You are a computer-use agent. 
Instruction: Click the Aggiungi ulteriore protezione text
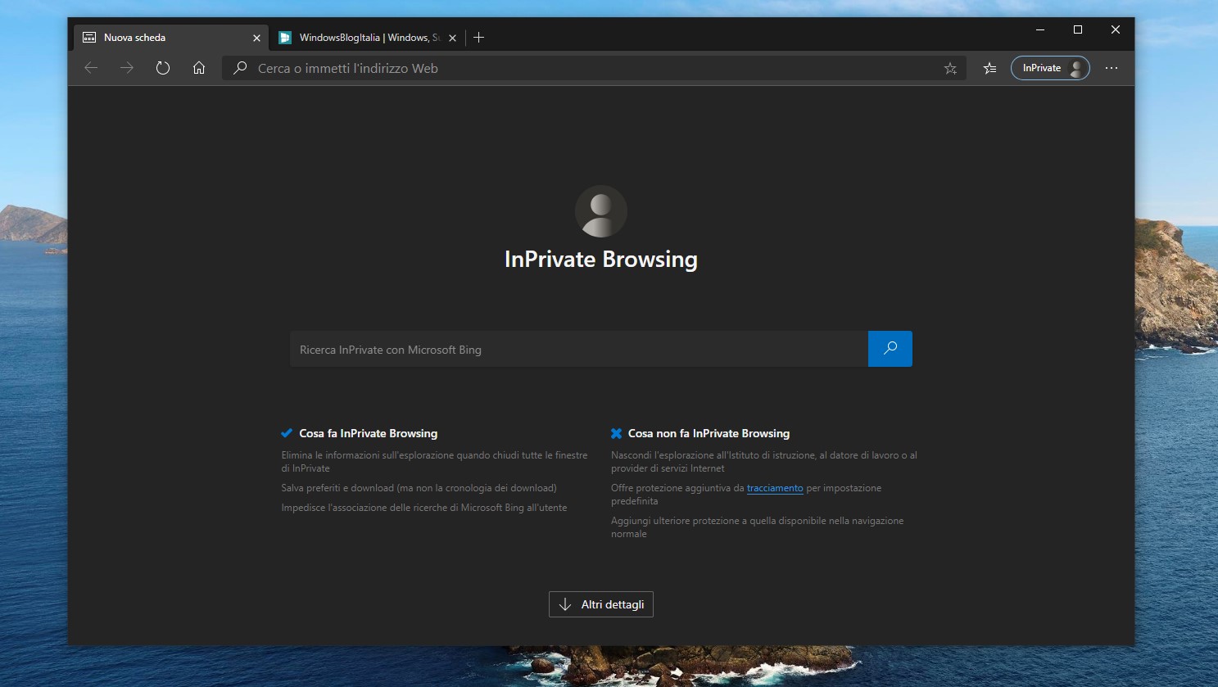tap(758, 527)
